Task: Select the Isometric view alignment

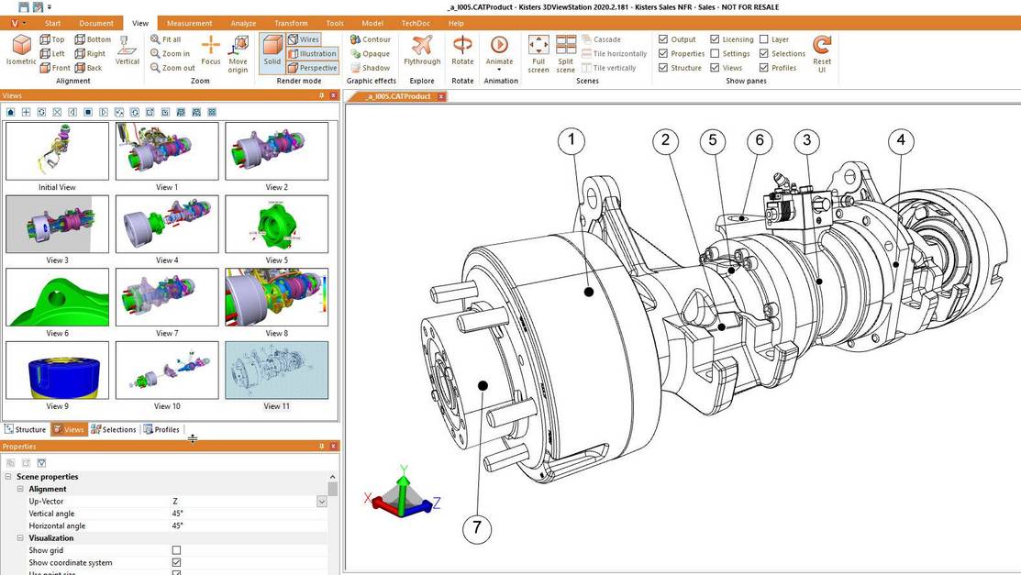Action: (21, 50)
